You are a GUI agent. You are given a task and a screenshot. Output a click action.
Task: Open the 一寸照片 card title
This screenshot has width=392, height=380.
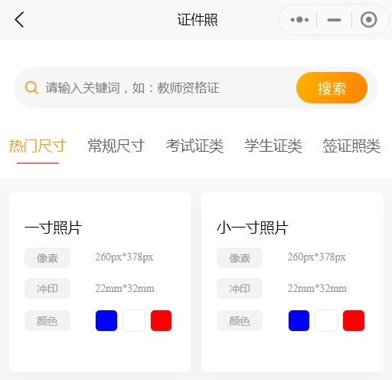[53, 228]
